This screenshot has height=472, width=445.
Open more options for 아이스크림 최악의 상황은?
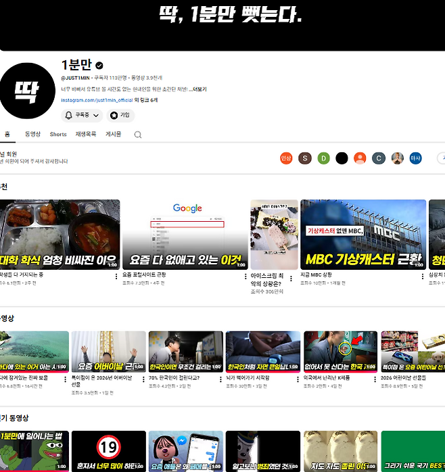(x=291, y=279)
